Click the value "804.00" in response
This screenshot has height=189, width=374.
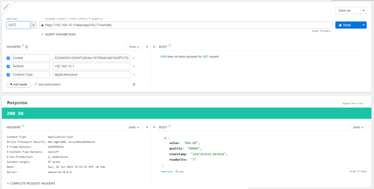point(191,143)
